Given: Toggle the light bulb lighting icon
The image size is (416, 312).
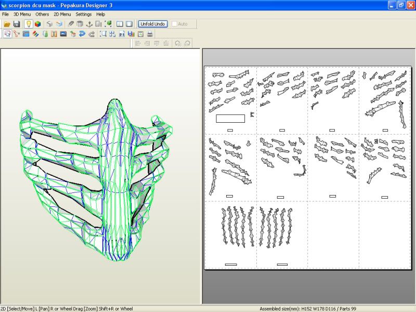Looking at the screenshot, I should pos(29,24).
